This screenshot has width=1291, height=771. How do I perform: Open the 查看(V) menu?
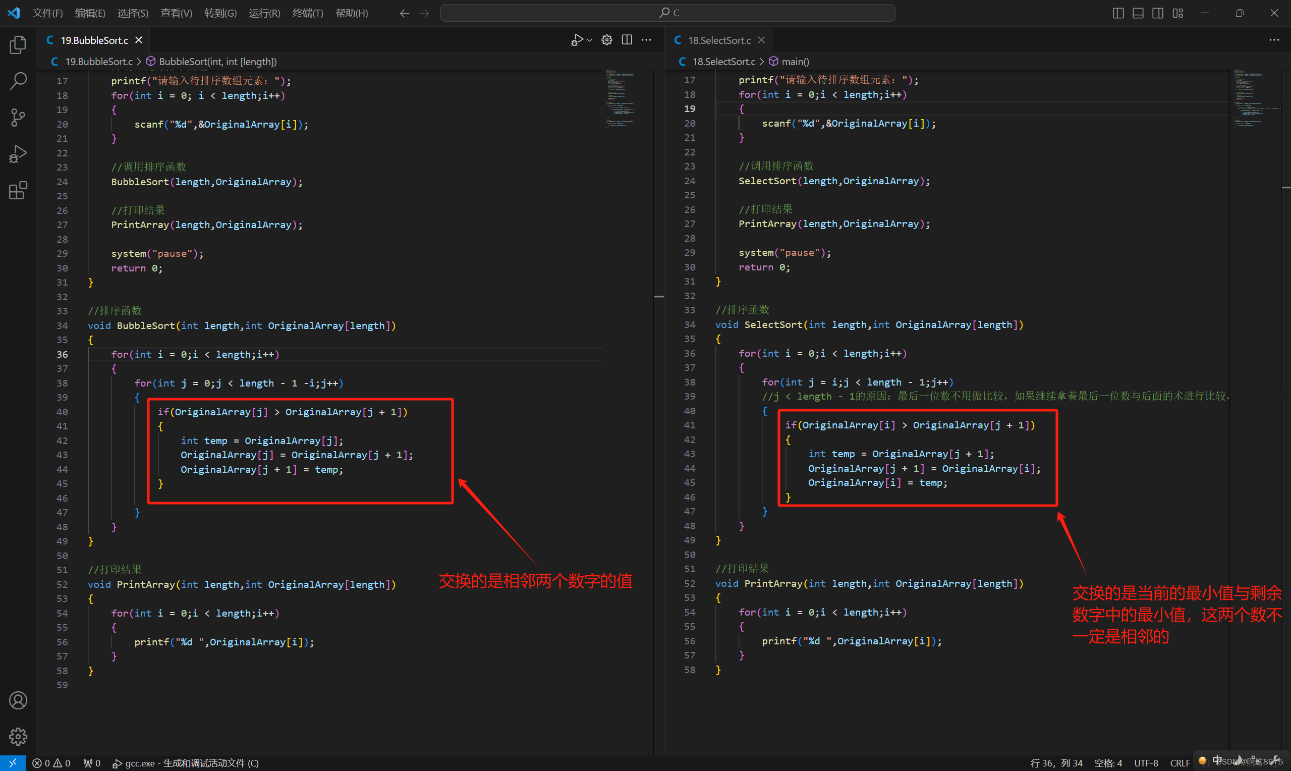[x=177, y=13]
